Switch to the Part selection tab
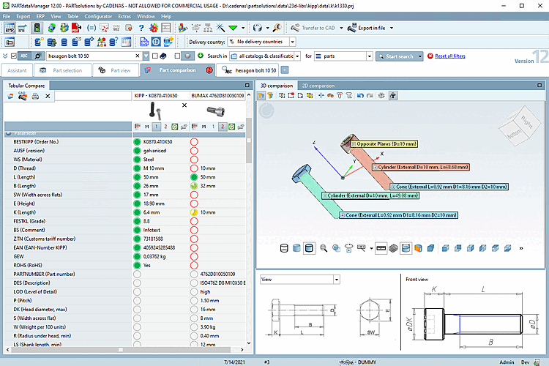549x366 pixels. [62, 70]
